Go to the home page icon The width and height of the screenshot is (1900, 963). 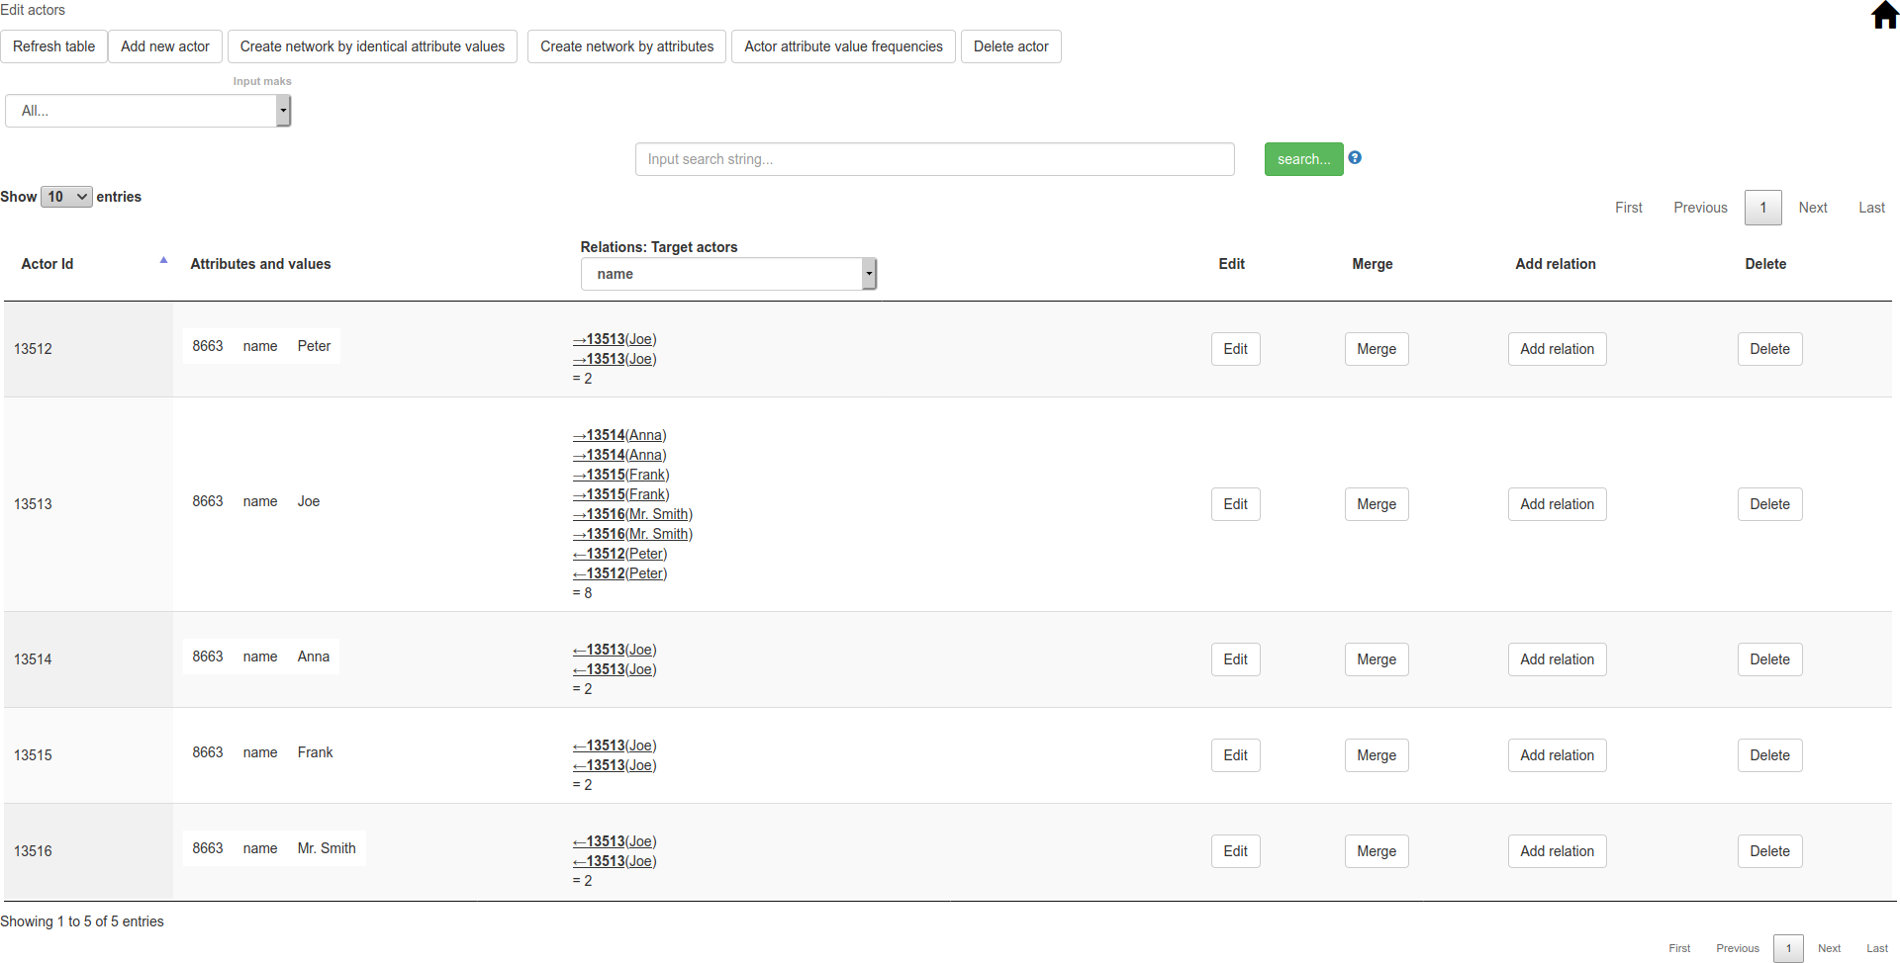pos(1885,15)
